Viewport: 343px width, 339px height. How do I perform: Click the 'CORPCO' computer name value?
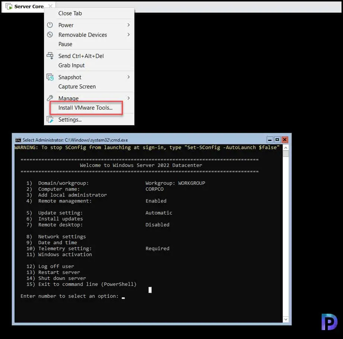click(155, 189)
